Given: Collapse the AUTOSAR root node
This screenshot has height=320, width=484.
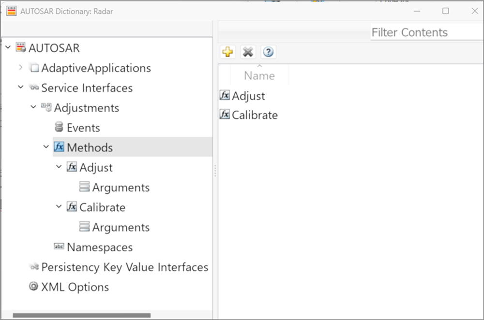Looking at the screenshot, I should tap(8, 47).
